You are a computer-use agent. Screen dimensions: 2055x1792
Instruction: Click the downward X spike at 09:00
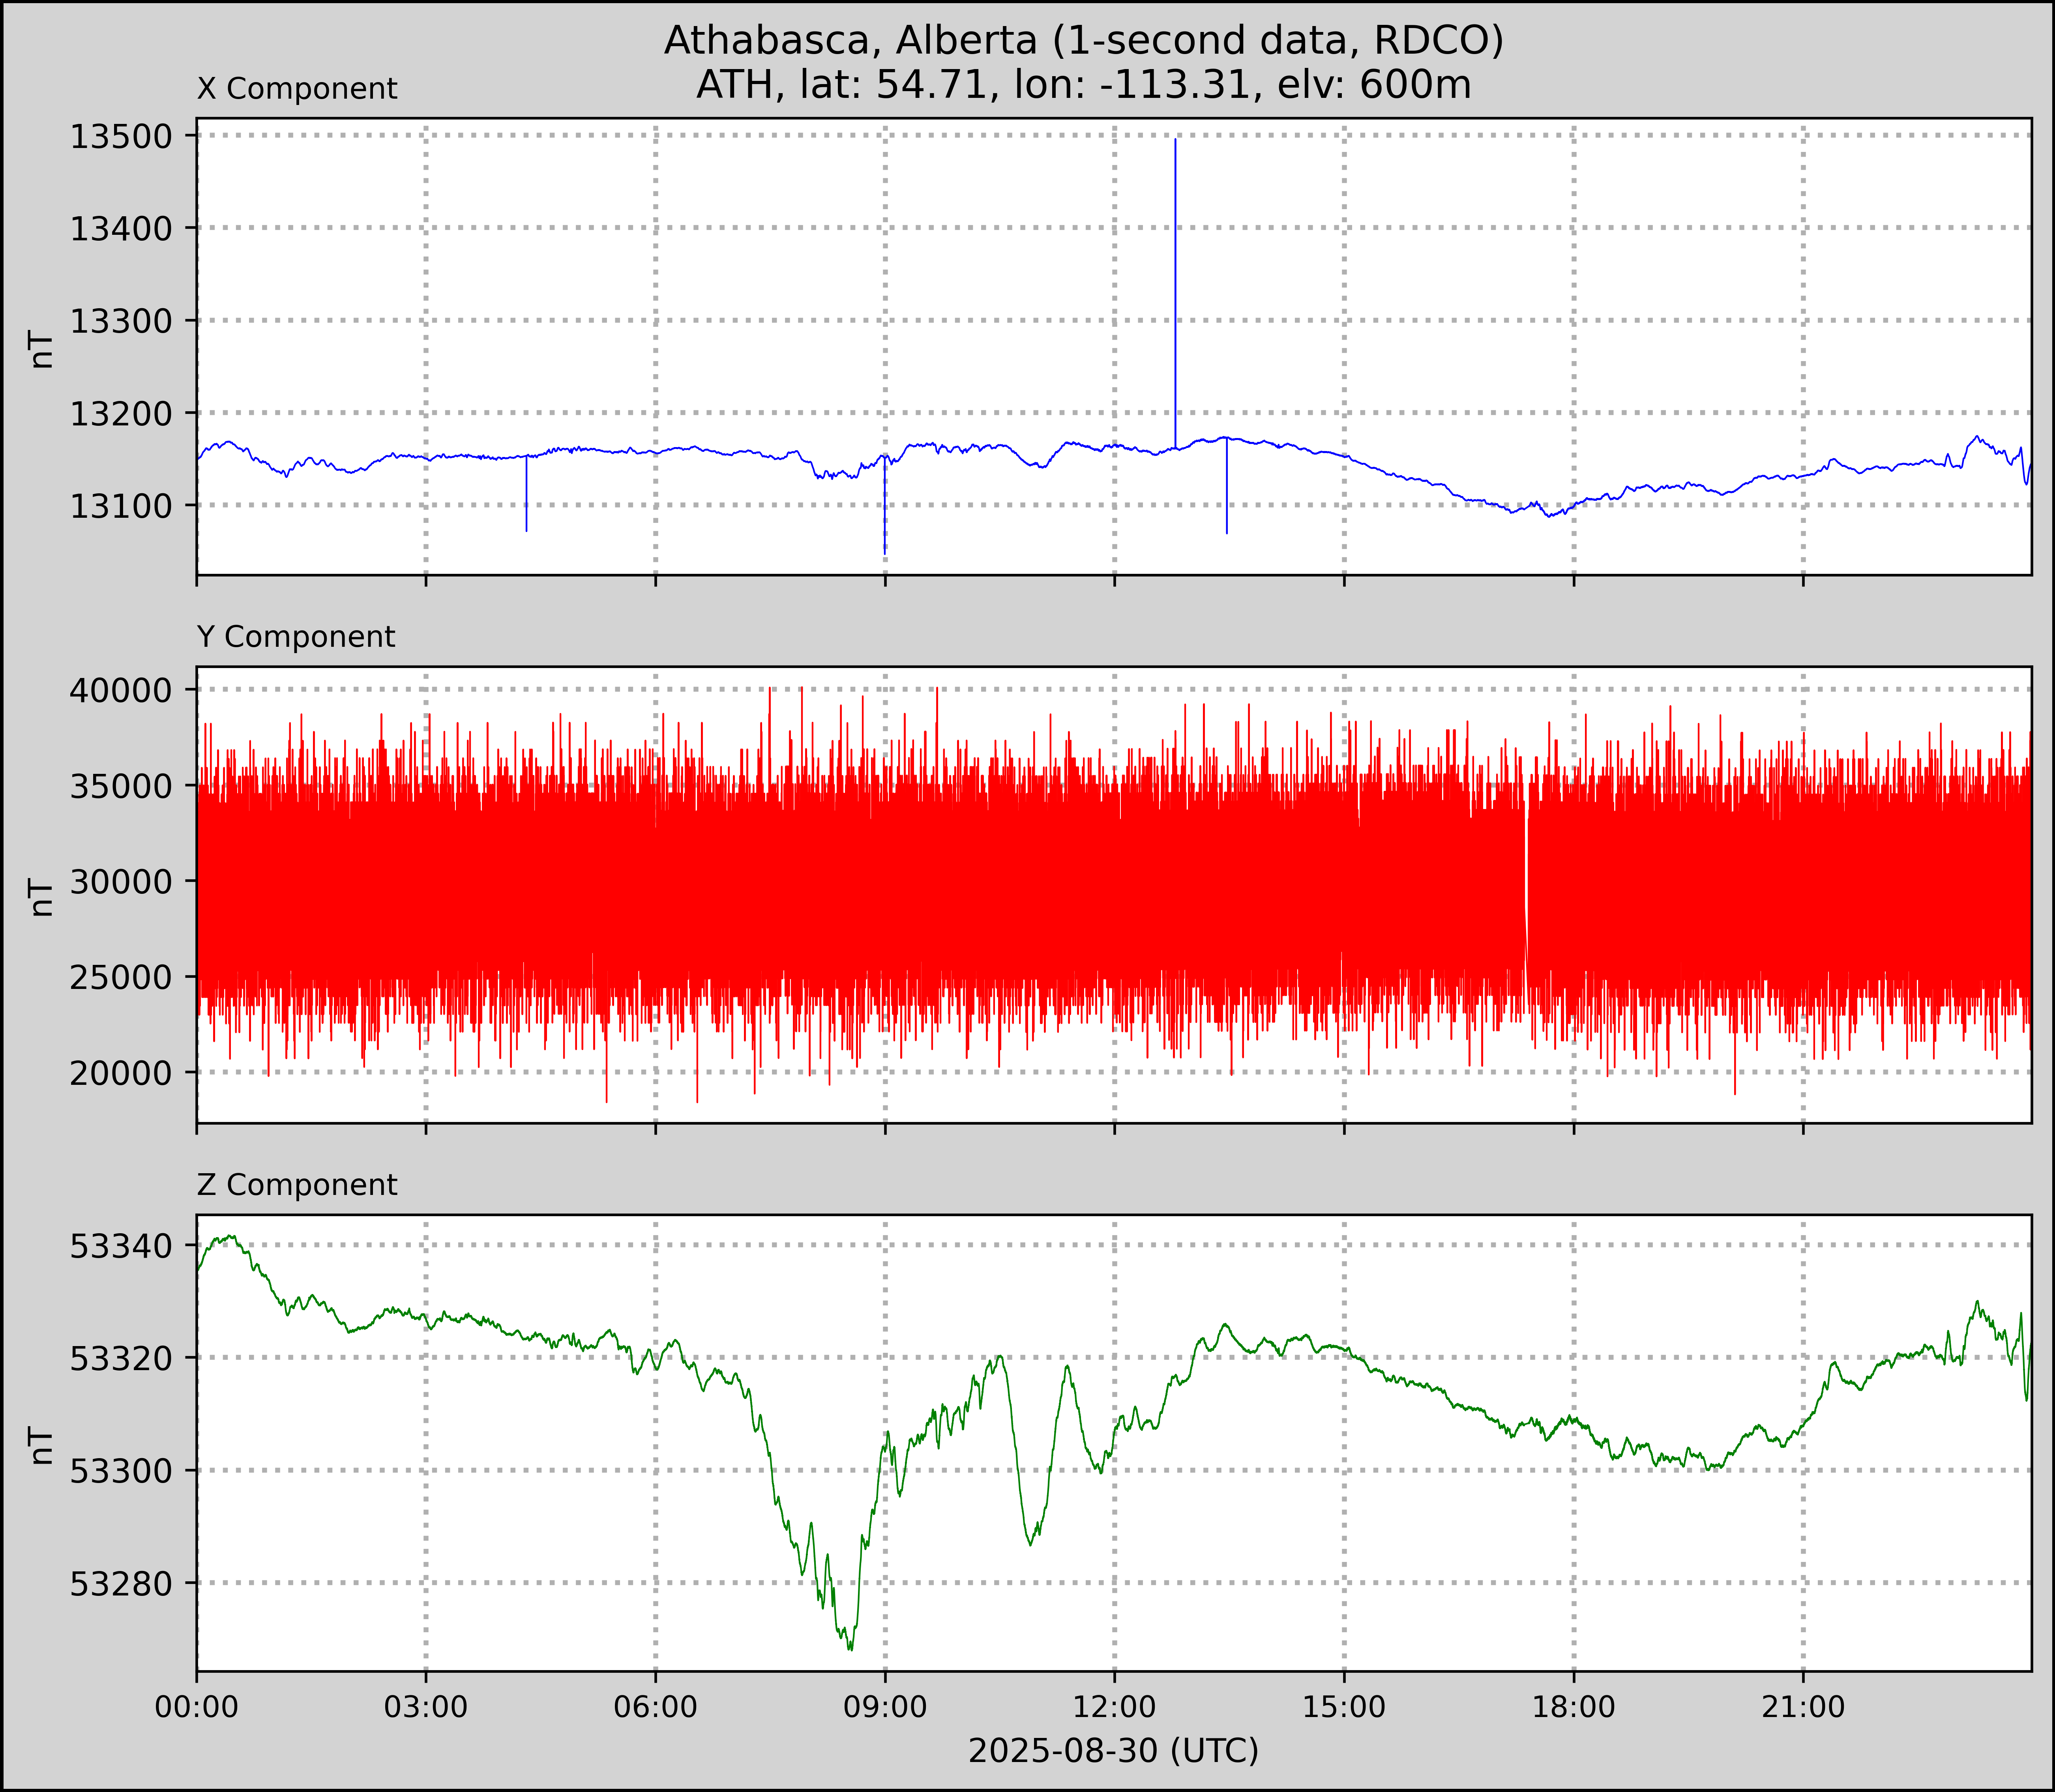(884, 520)
